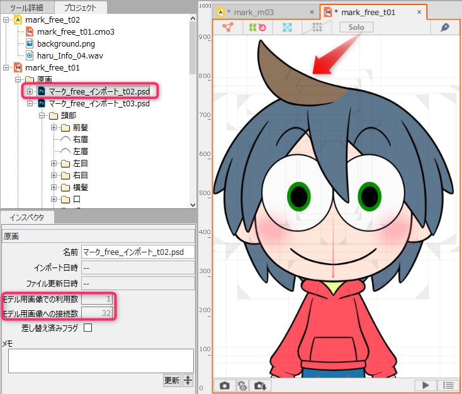Viewport: 462px width, 394px height.
Task: Expand the 前髪 folder in project tree
Action: point(54,128)
